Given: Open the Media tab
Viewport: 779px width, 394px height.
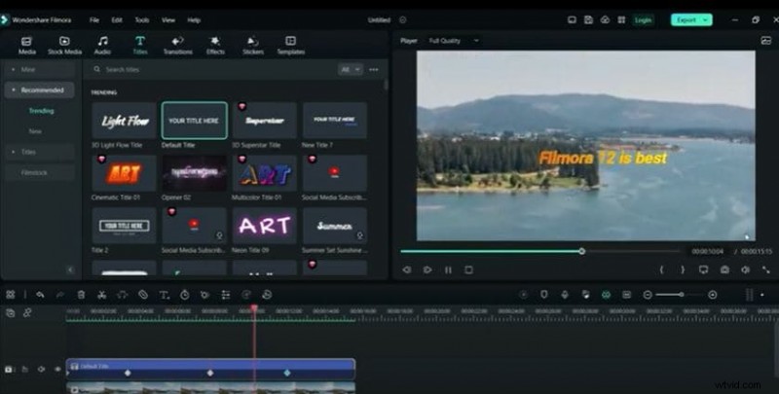Looking at the screenshot, I should (27, 45).
